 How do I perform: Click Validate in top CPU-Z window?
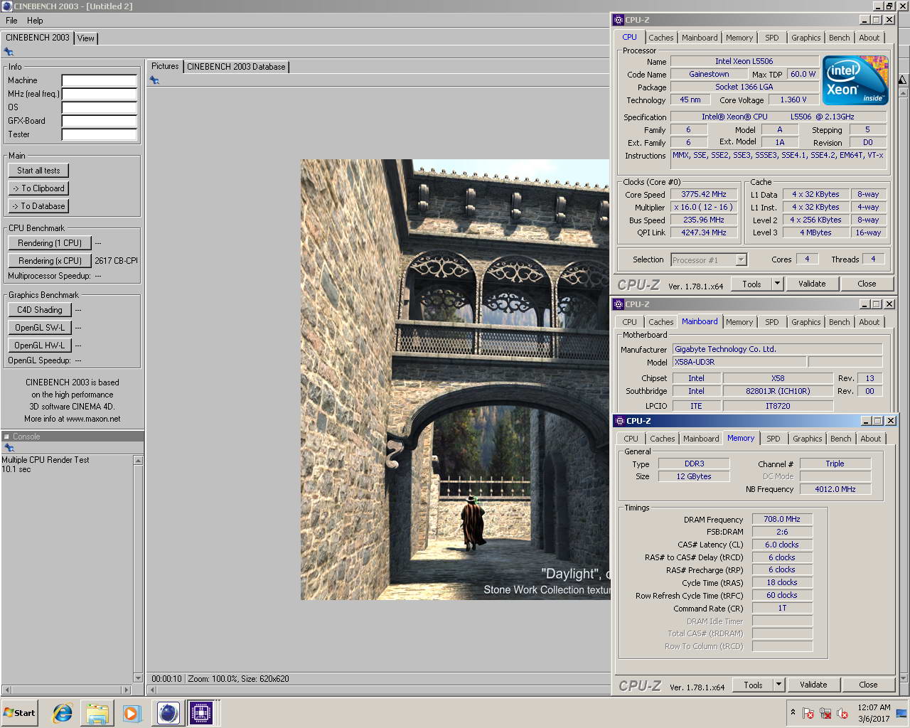point(812,284)
